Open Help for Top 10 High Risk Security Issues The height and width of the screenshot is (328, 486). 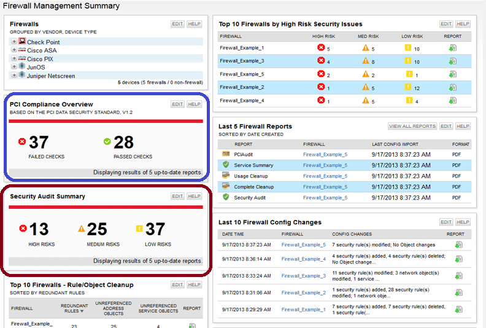point(463,24)
